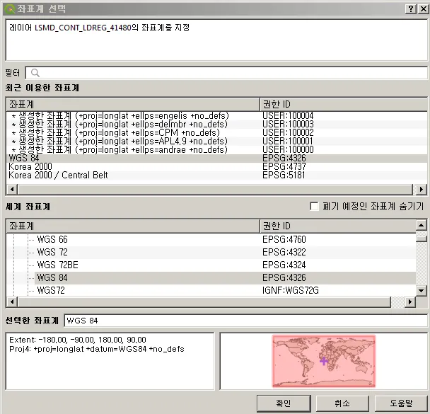Select WGS 84 in recent coordinate list
Image resolution: width=430 pixels, height=414 pixels.
click(x=24, y=159)
